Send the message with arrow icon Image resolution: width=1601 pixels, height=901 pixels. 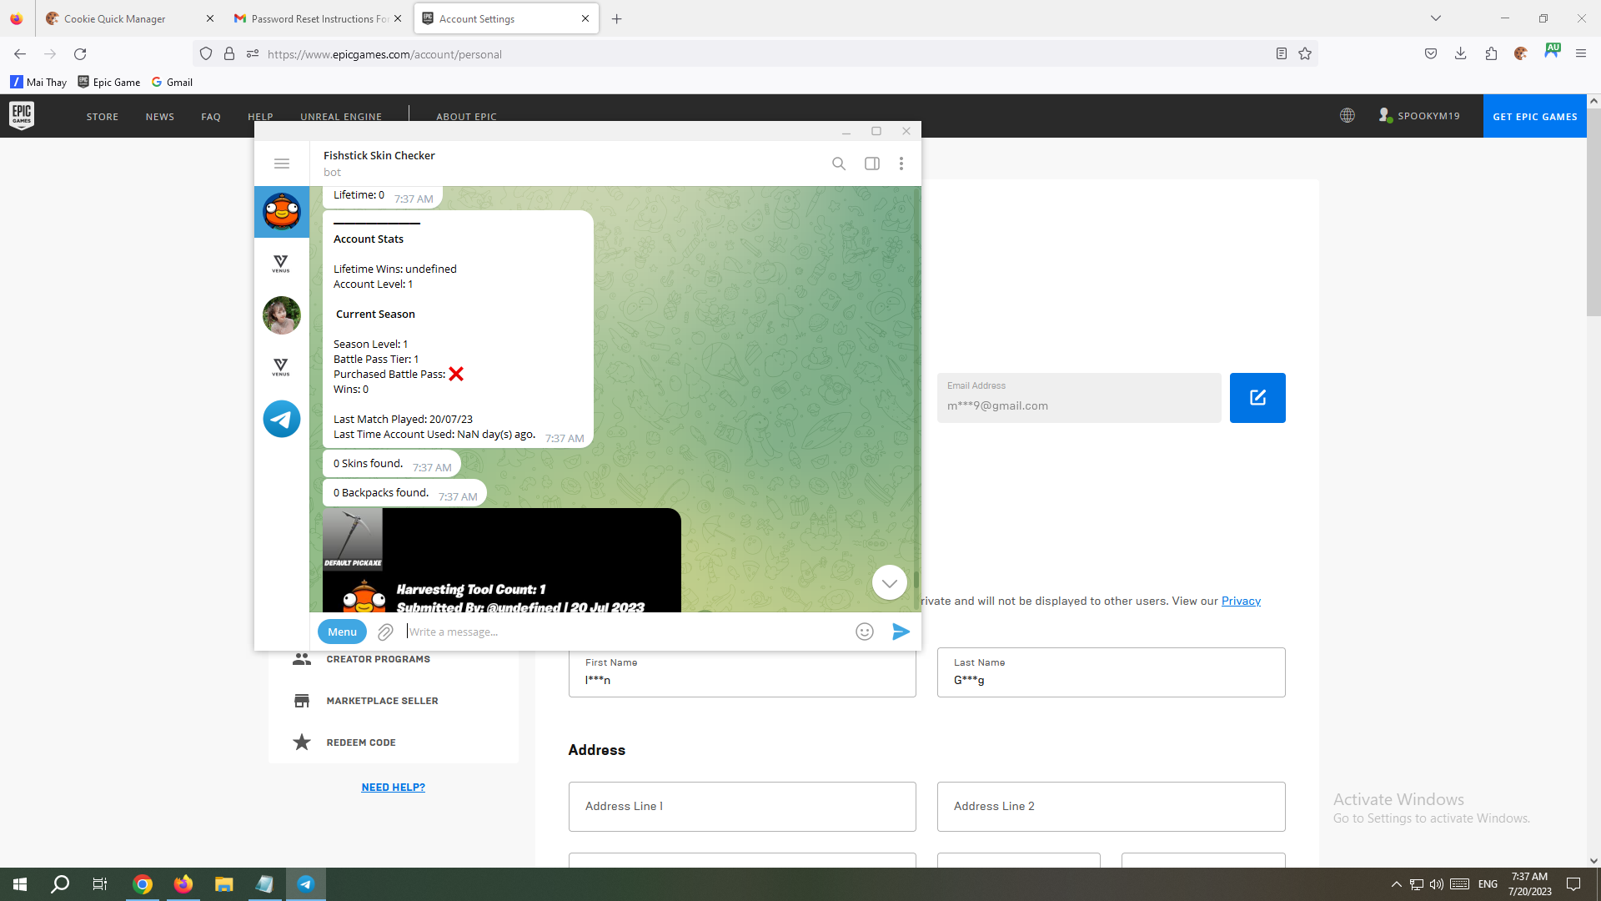(901, 632)
